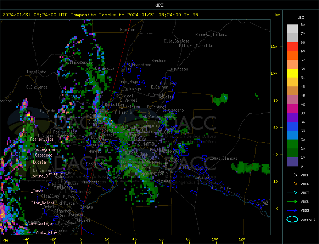Viewport: 319px width, 244px height.
Task: Click the 'C_Guido' place label
Action: 47,111
